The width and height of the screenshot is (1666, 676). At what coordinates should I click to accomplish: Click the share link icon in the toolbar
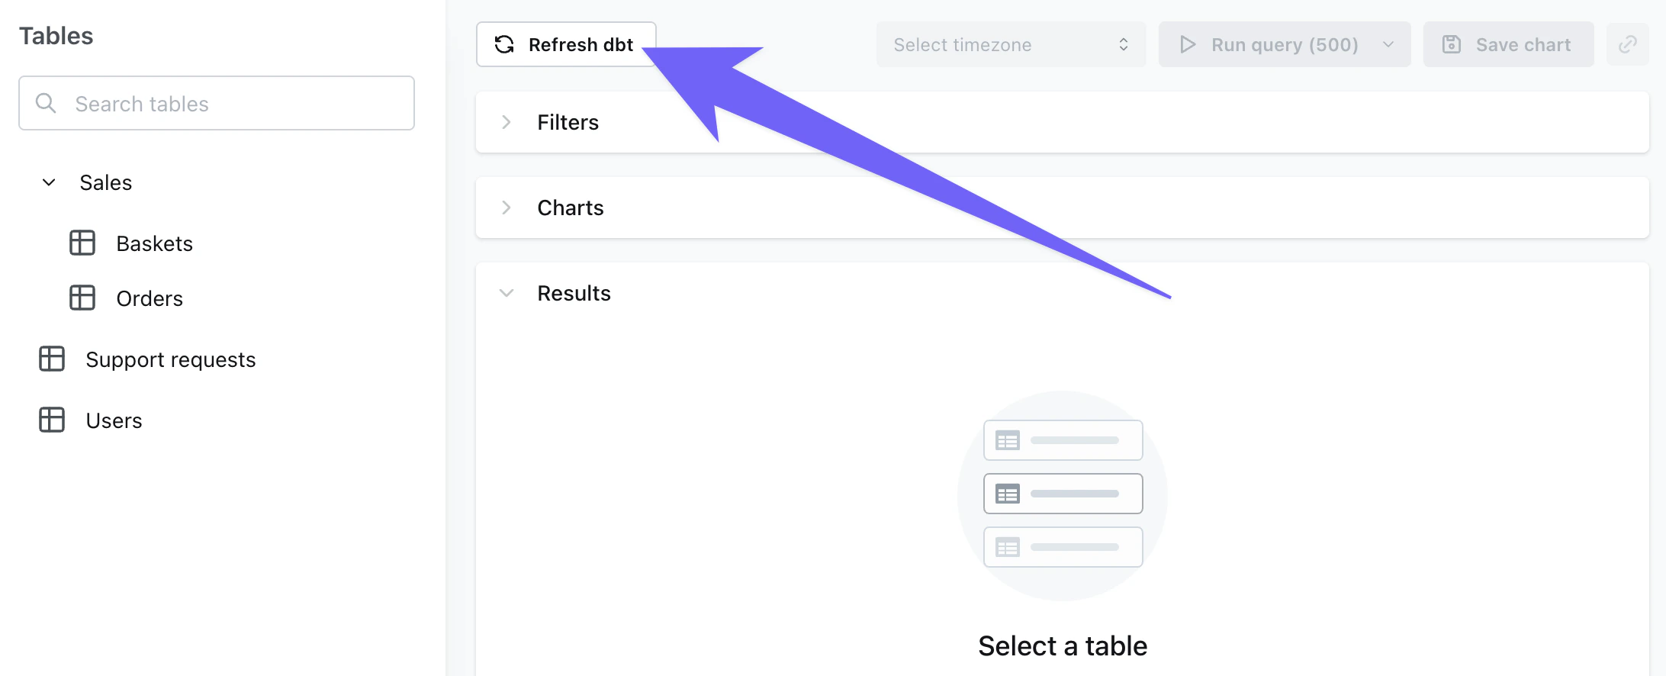coord(1627,44)
